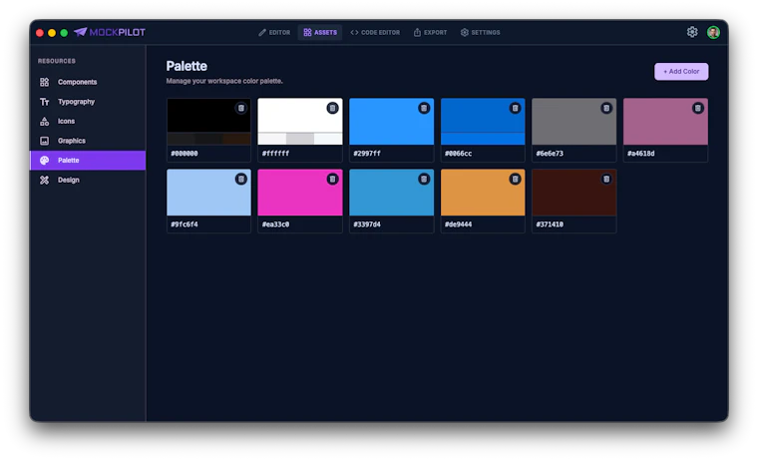The width and height of the screenshot is (758, 461).
Task: Open settings via top-right gear icon
Action: pyautogui.click(x=692, y=32)
